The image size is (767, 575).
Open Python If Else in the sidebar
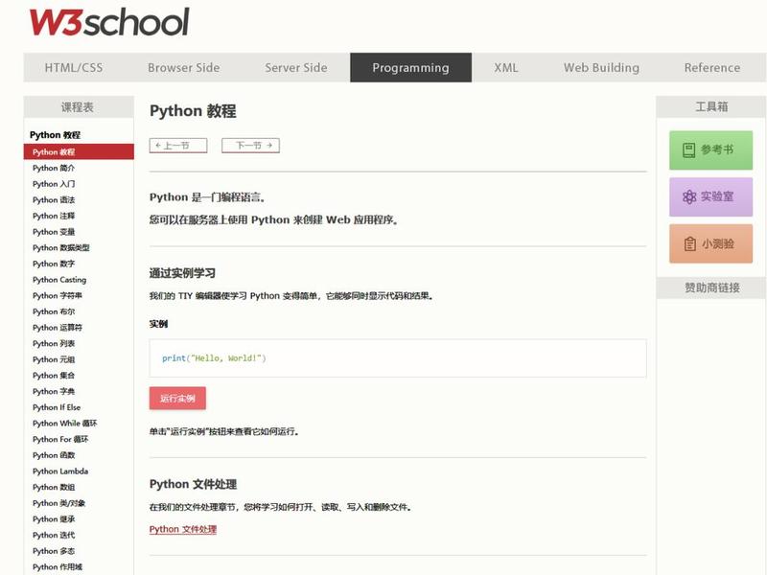(x=57, y=407)
